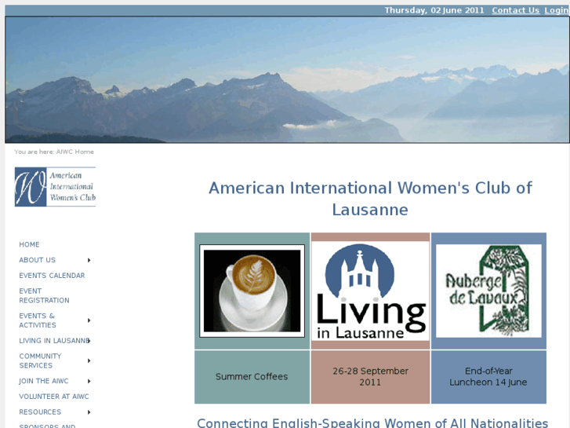
Task: Open EVENT REGISTRATION menu item
Action: pos(45,296)
